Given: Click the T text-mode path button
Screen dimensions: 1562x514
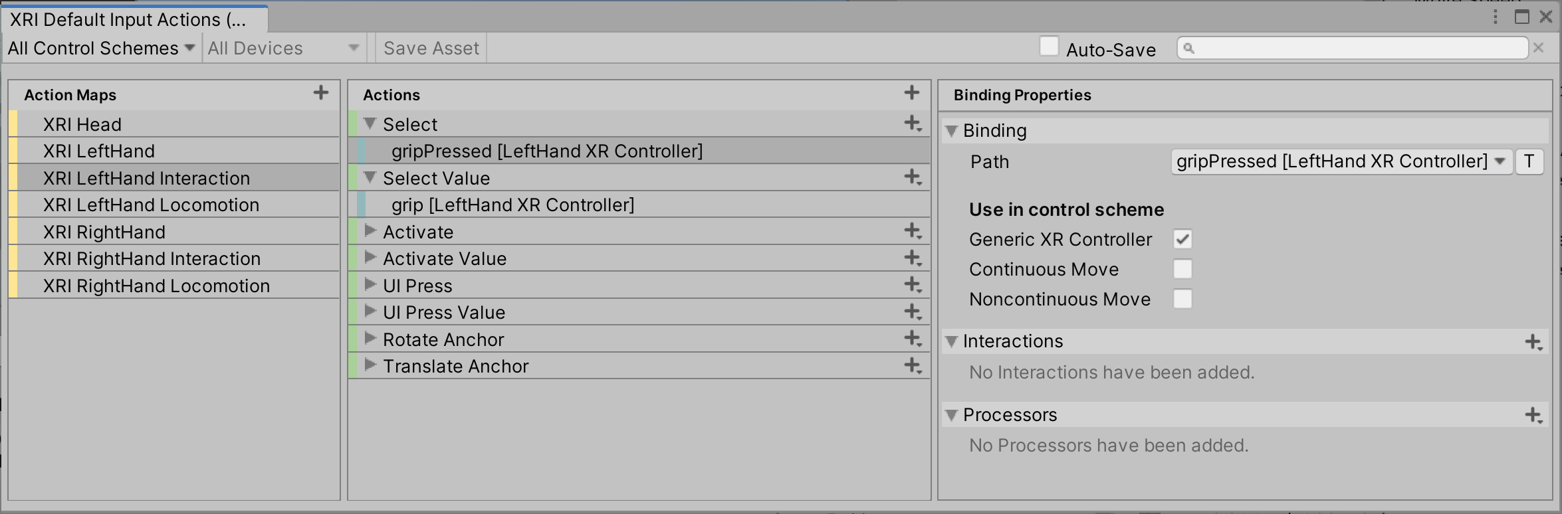Looking at the screenshot, I should point(1529,161).
